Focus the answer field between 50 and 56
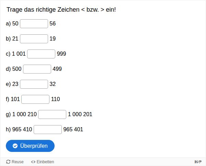This screenshot has width=206, height=166. pos(34,24)
